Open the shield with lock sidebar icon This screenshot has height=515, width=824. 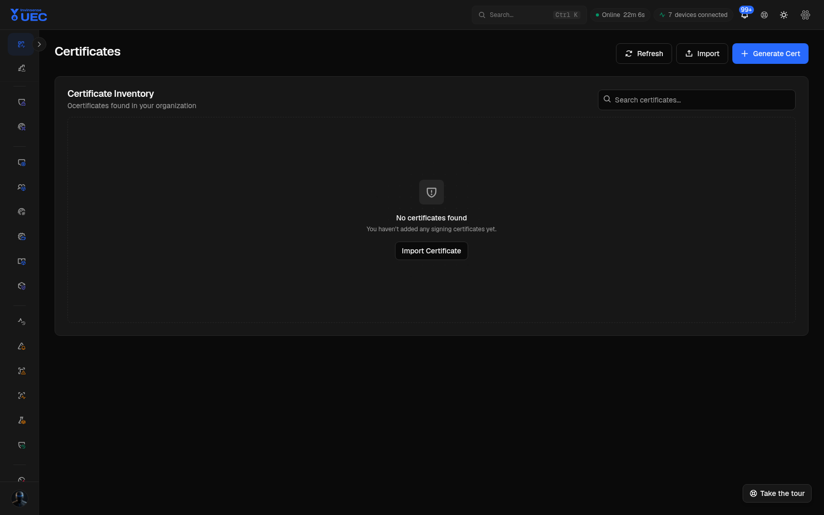[21, 102]
